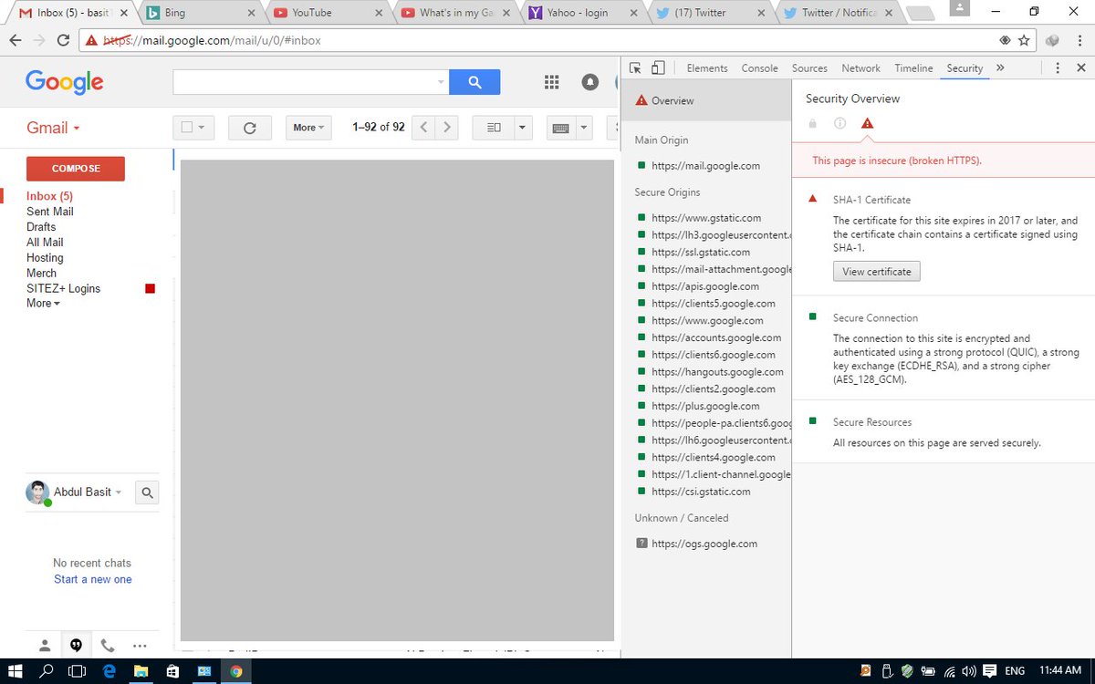Screen dimensions: 1095x684
Task: Bookmark this page with the star icon
Action: (1024, 40)
